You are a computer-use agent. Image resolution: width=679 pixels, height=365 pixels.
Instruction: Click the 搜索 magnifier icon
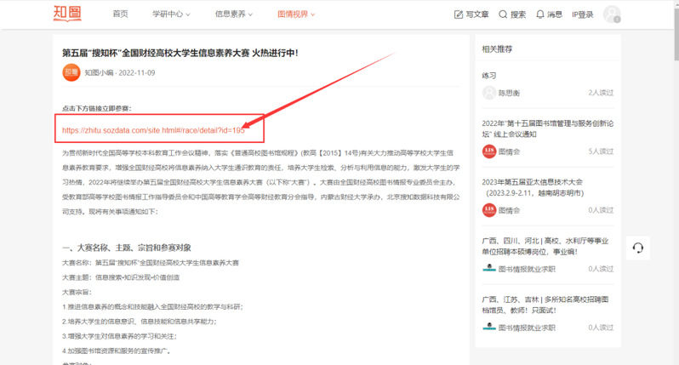pyautogui.click(x=503, y=14)
